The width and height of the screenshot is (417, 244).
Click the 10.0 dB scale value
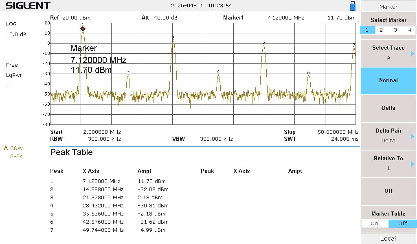(16, 35)
